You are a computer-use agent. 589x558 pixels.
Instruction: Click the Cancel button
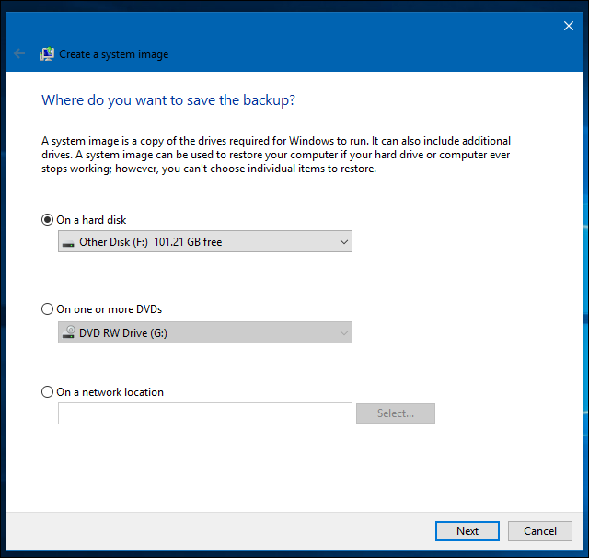(540, 531)
